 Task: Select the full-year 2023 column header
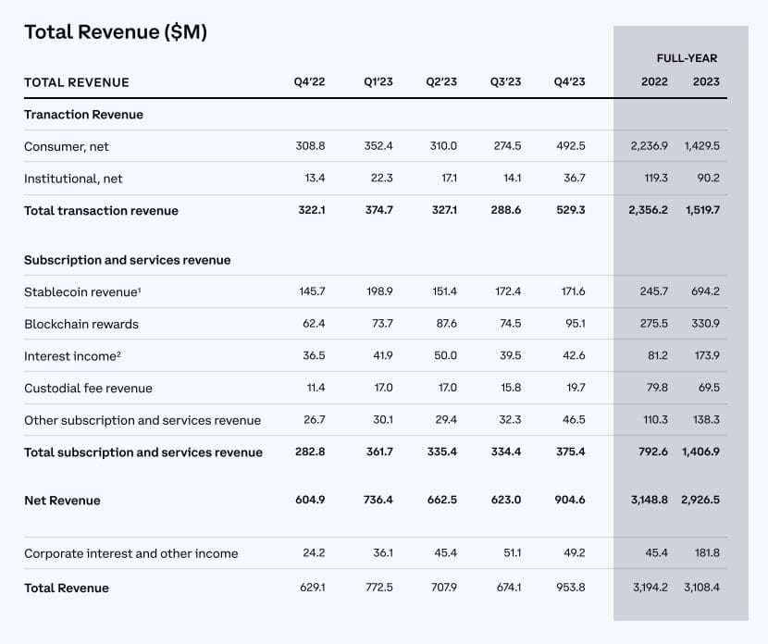(x=706, y=82)
